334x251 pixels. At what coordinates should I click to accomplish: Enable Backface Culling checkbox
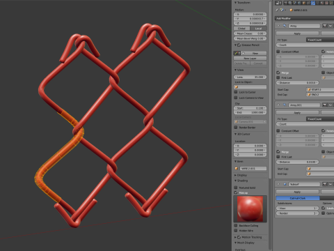click(236, 225)
